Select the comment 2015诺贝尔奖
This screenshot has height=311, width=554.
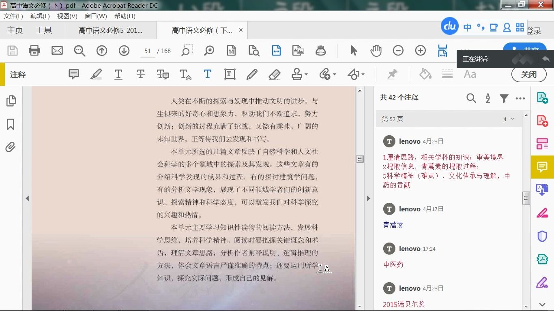404,305
